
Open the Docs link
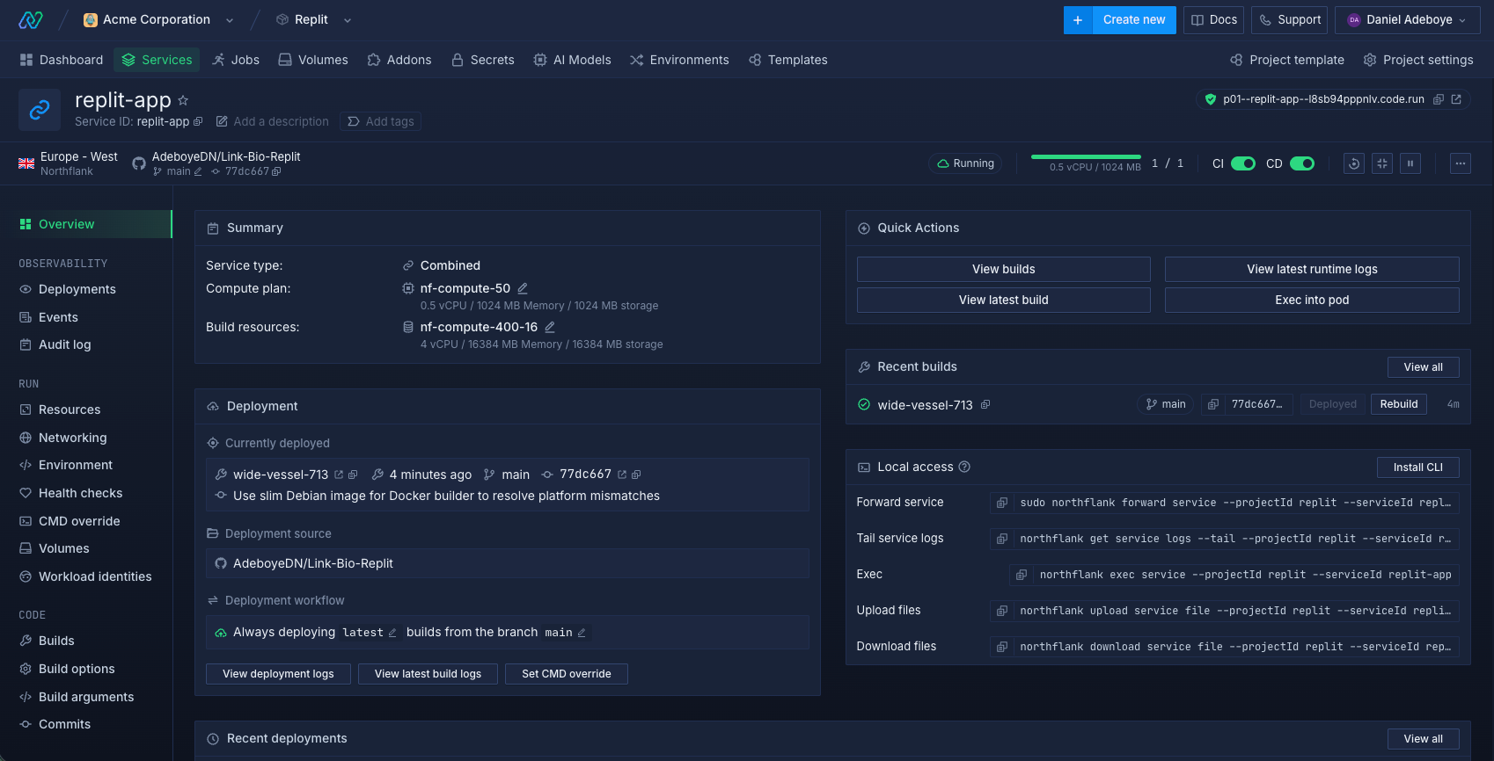1213,19
